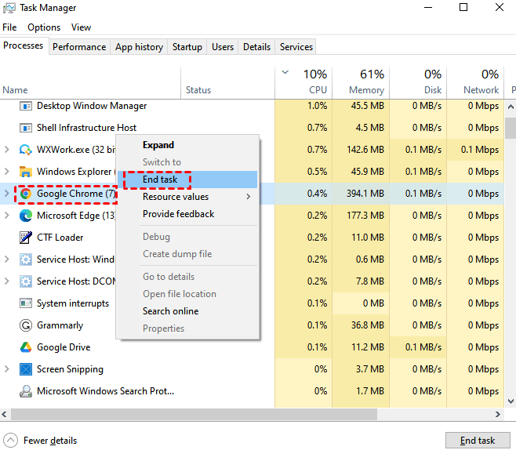Click the Shell Infrastructure Host icon
The image size is (516, 450).
(25, 128)
